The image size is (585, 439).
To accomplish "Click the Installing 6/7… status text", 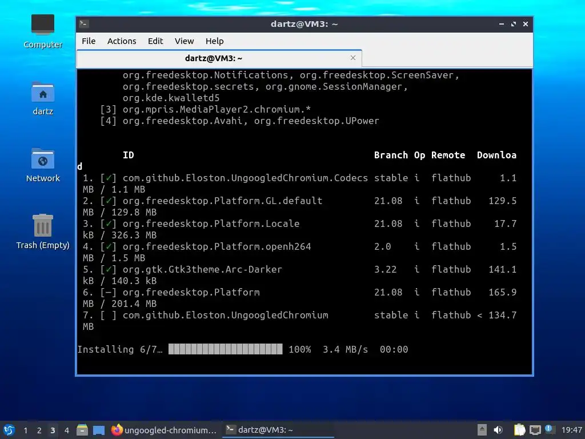I will click(120, 349).
